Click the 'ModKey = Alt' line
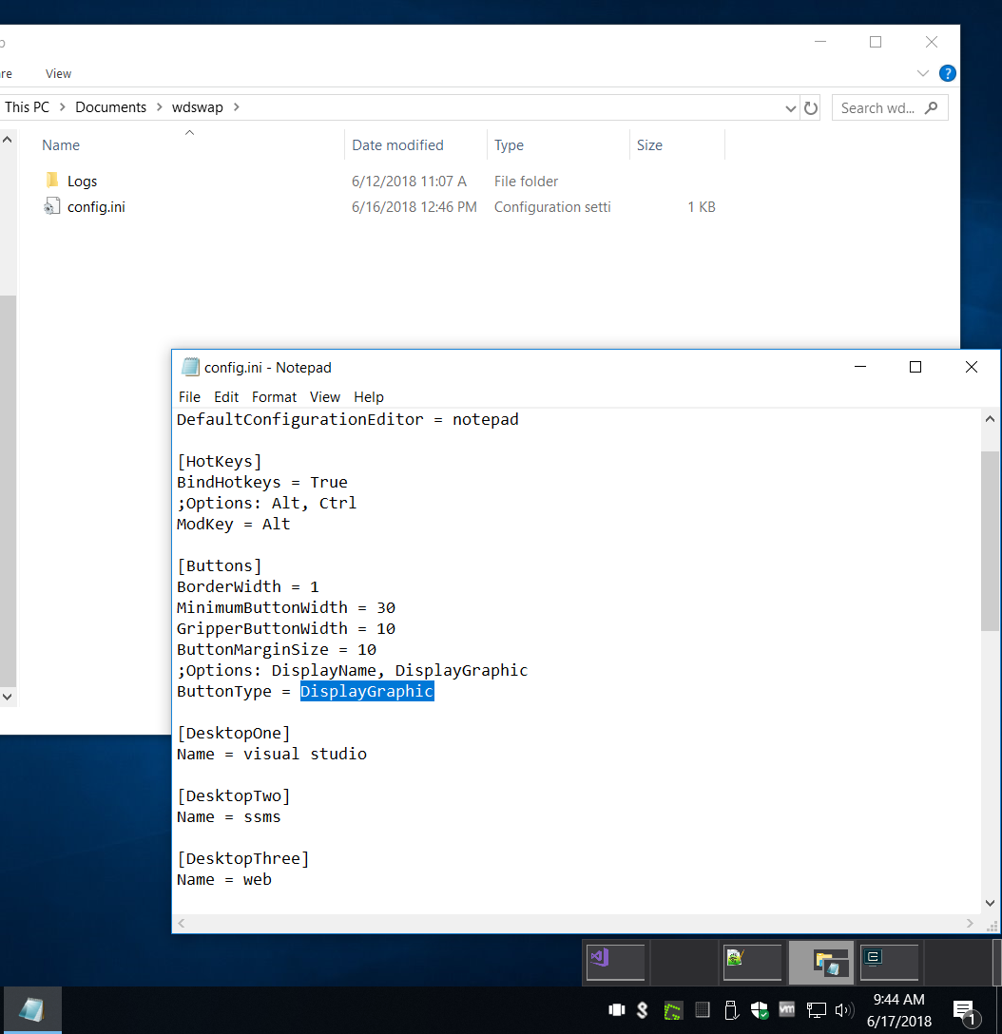Screen dimensions: 1002x1034 click(x=234, y=524)
